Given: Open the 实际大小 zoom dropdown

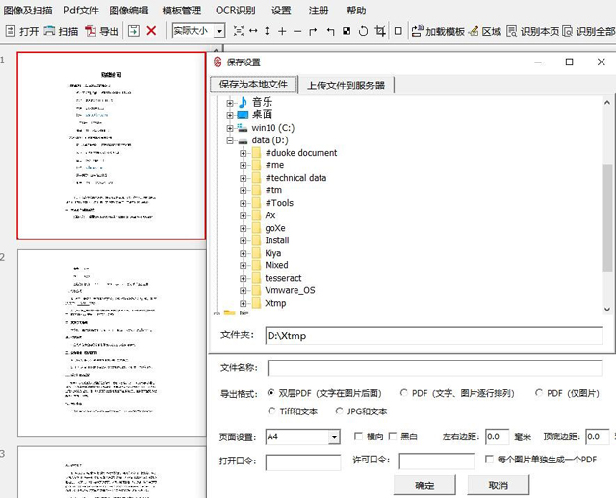Looking at the screenshot, I should tap(219, 31).
